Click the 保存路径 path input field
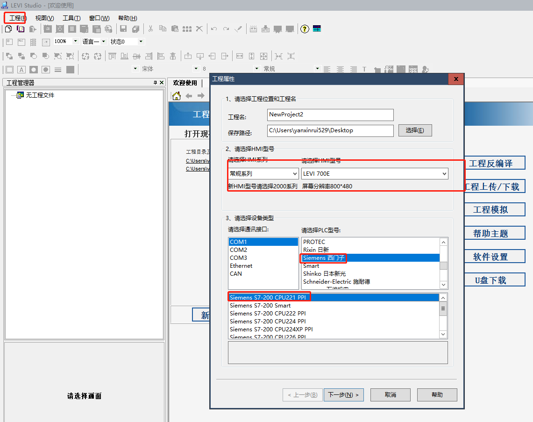 [x=330, y=130]
